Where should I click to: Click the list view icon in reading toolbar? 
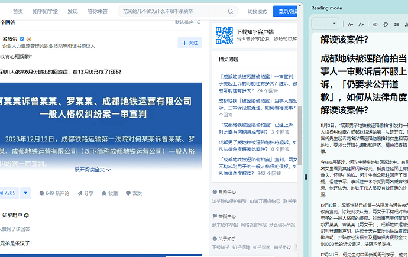coord(397,24)
